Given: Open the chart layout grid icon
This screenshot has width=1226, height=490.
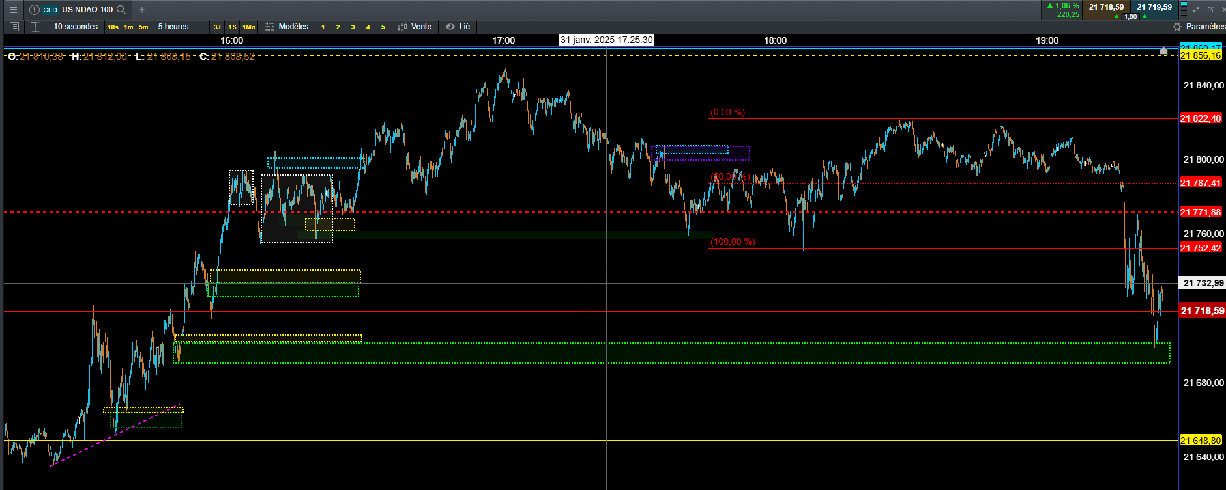Looking at the screenshot, I should click(35, 27).
